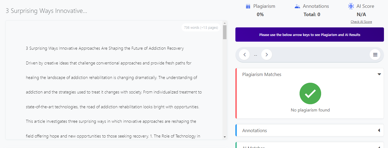Go to previous result with left arrow
388x148 pixels.
click(244, 55)
